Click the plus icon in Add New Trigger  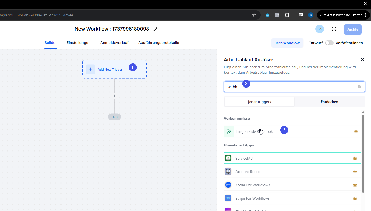91,69
